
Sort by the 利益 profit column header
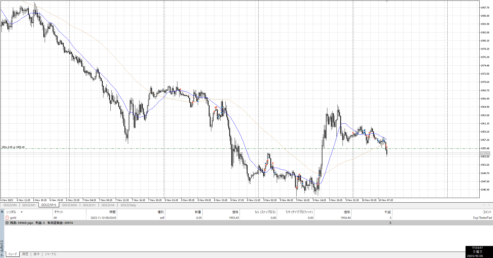[x=387, y=212]
